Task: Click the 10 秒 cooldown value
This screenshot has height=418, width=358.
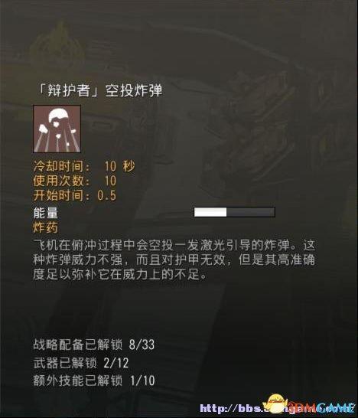Action: [119, 166]
